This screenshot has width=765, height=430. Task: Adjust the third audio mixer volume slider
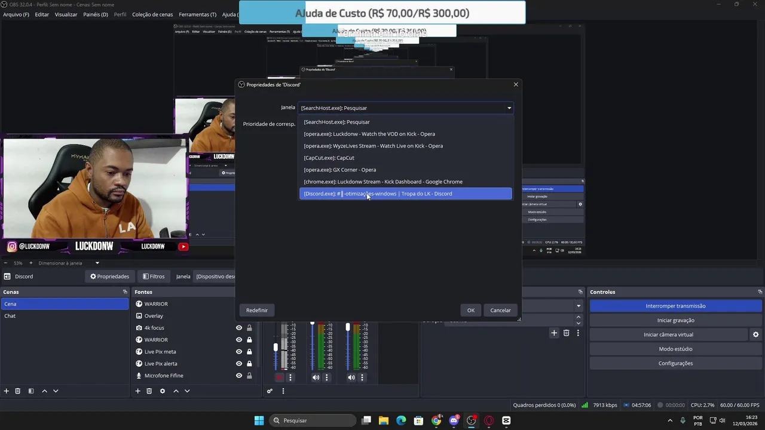(x=348, y=327)
